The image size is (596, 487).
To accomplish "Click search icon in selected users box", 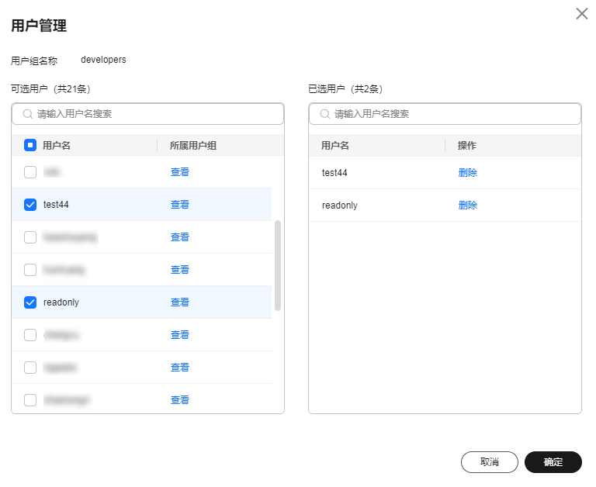I will (324, 114).
